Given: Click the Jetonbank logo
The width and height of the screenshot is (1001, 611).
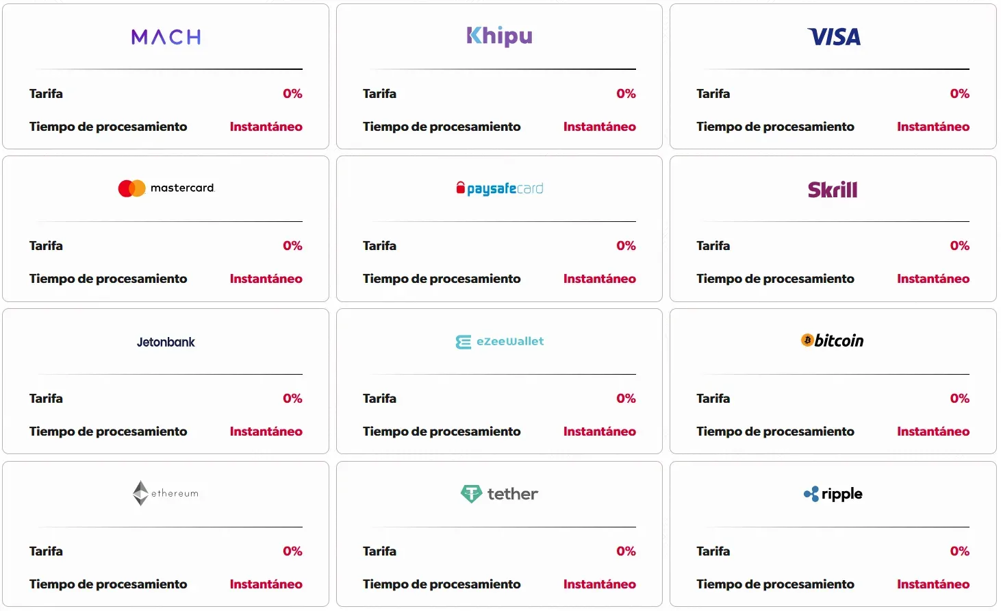Looking at the screenshot, I should point(166,342).
